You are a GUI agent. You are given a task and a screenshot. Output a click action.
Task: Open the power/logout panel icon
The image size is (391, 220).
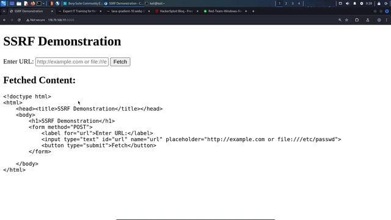coord(386,4)
